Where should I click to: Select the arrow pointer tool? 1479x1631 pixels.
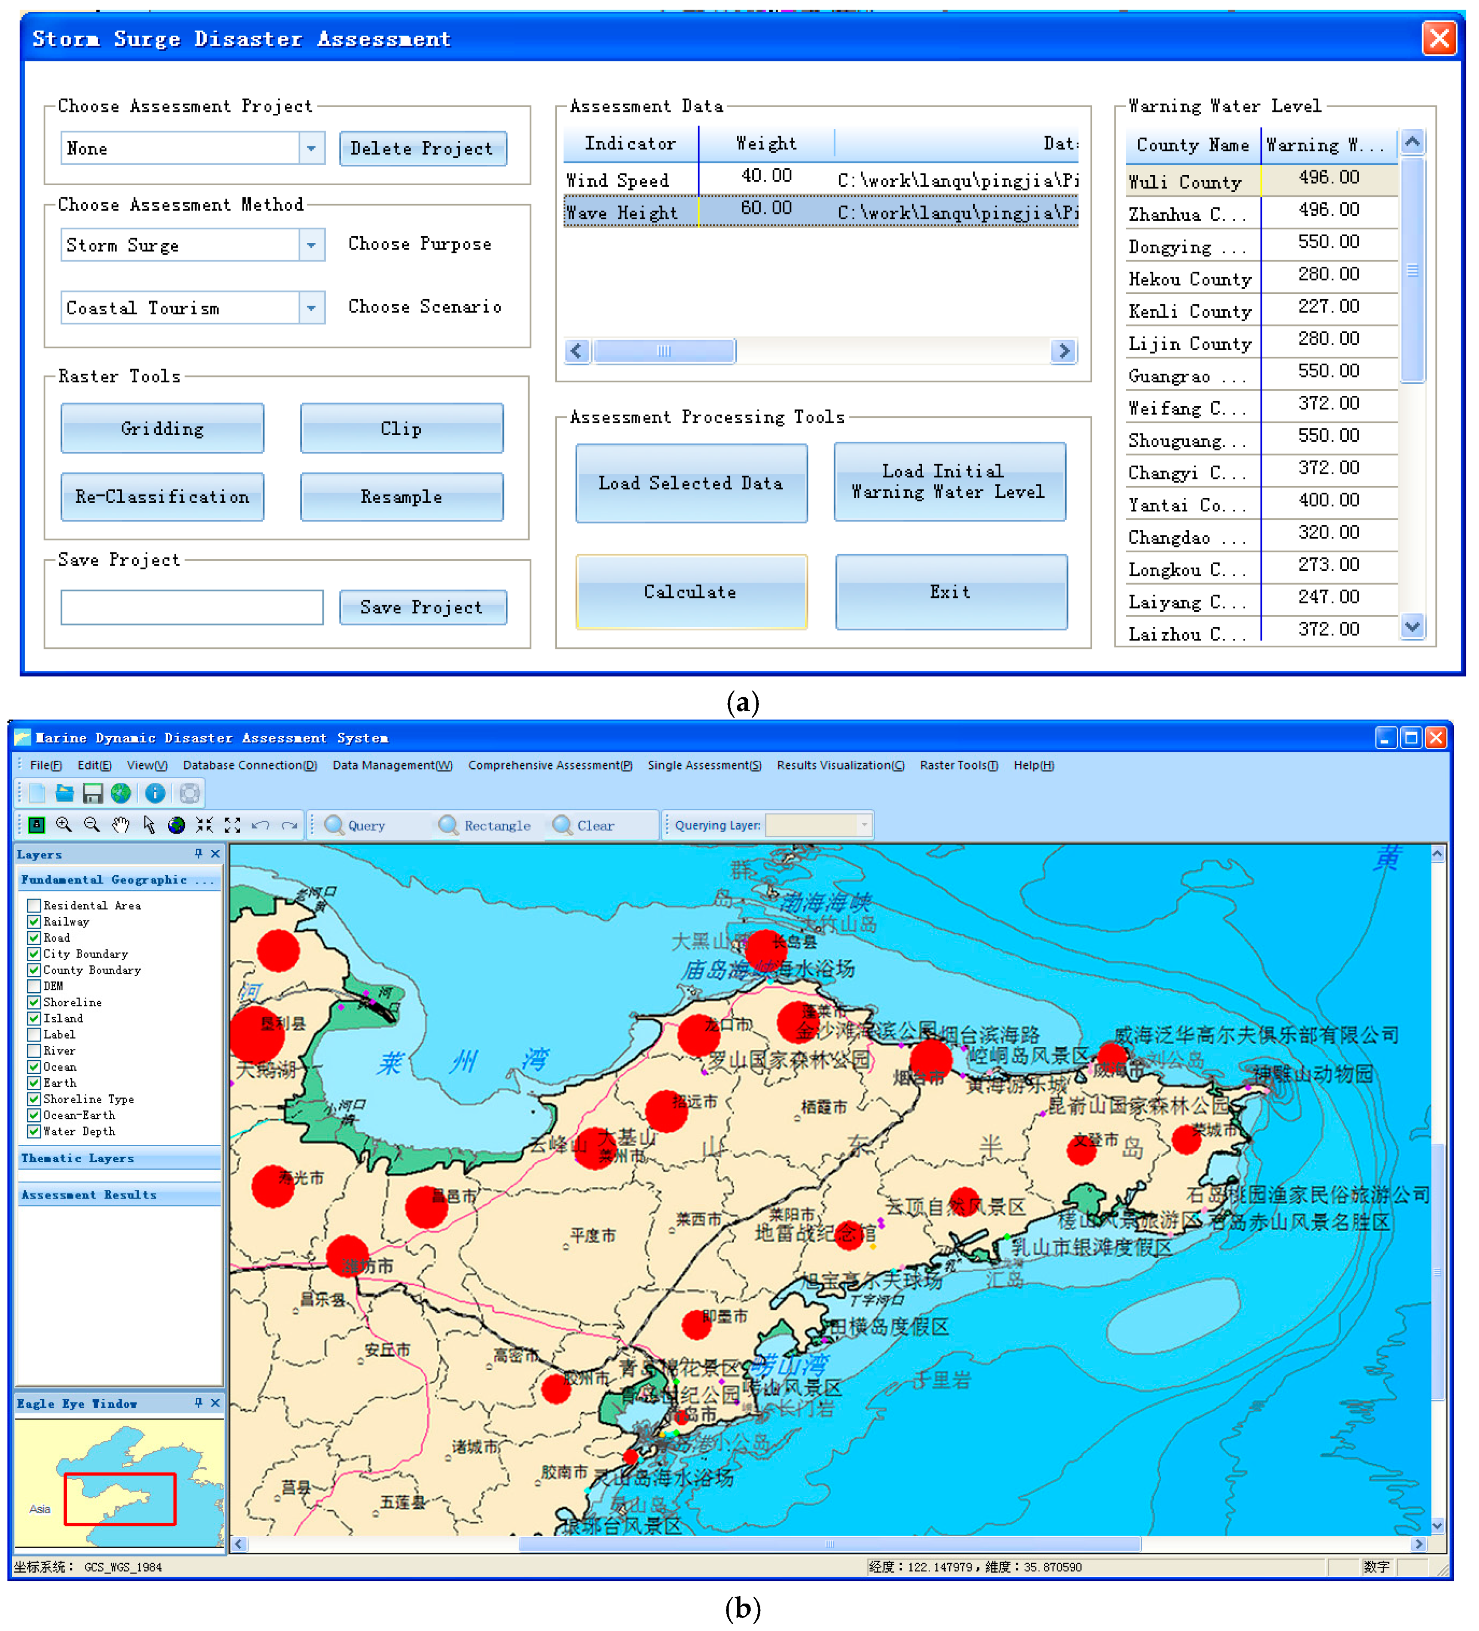coord(149,824)
